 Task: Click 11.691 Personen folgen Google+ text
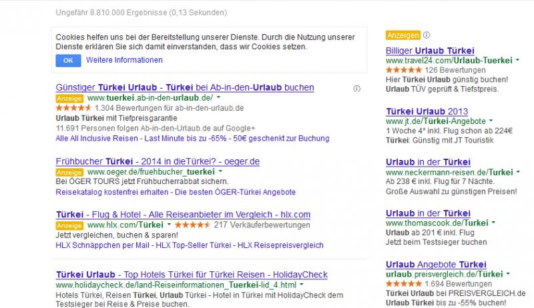click(x=156, y=129)
